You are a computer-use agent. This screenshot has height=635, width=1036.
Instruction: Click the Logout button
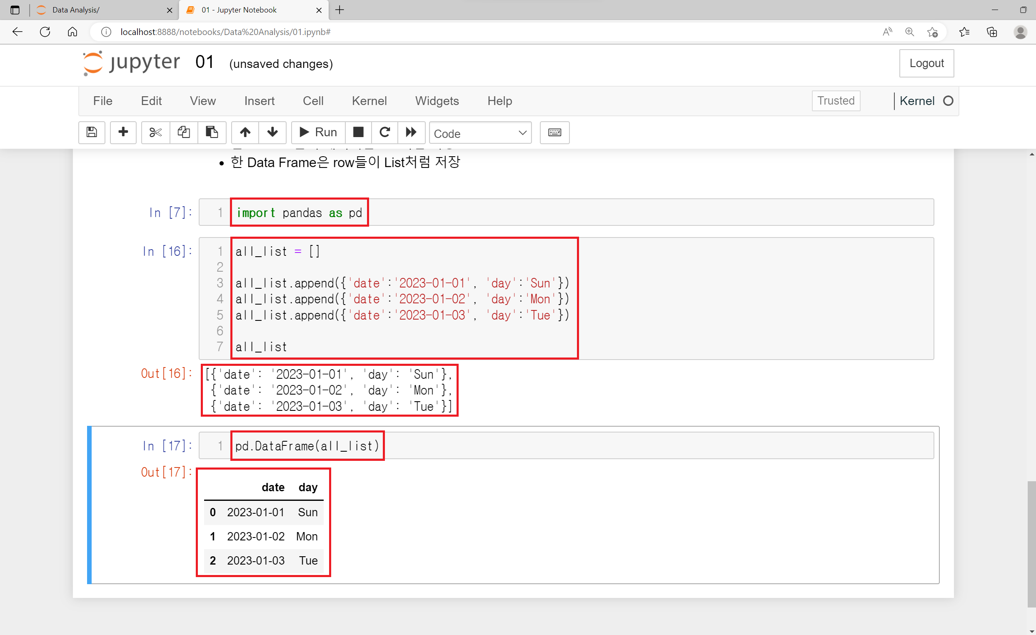(x=926, y=63)
